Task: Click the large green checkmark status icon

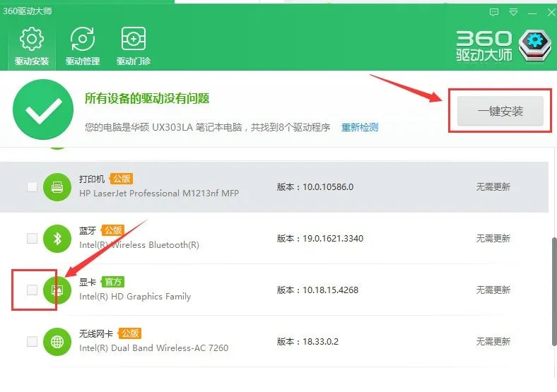Action: click(43, 109)
